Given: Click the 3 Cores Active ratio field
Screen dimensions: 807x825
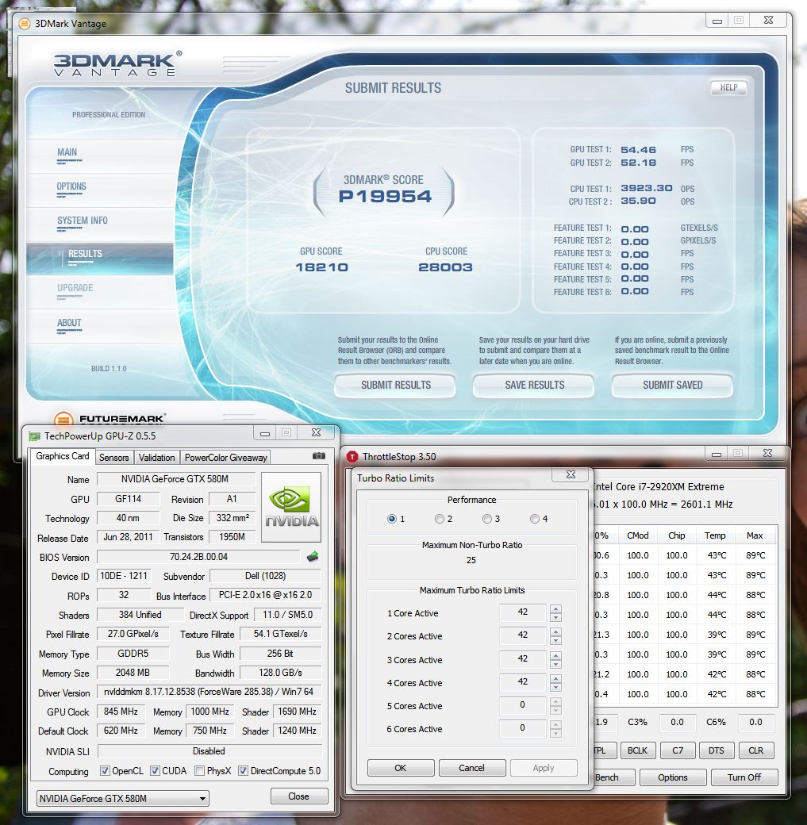Looking at the screenshot, I should click(x=522, y=658).
